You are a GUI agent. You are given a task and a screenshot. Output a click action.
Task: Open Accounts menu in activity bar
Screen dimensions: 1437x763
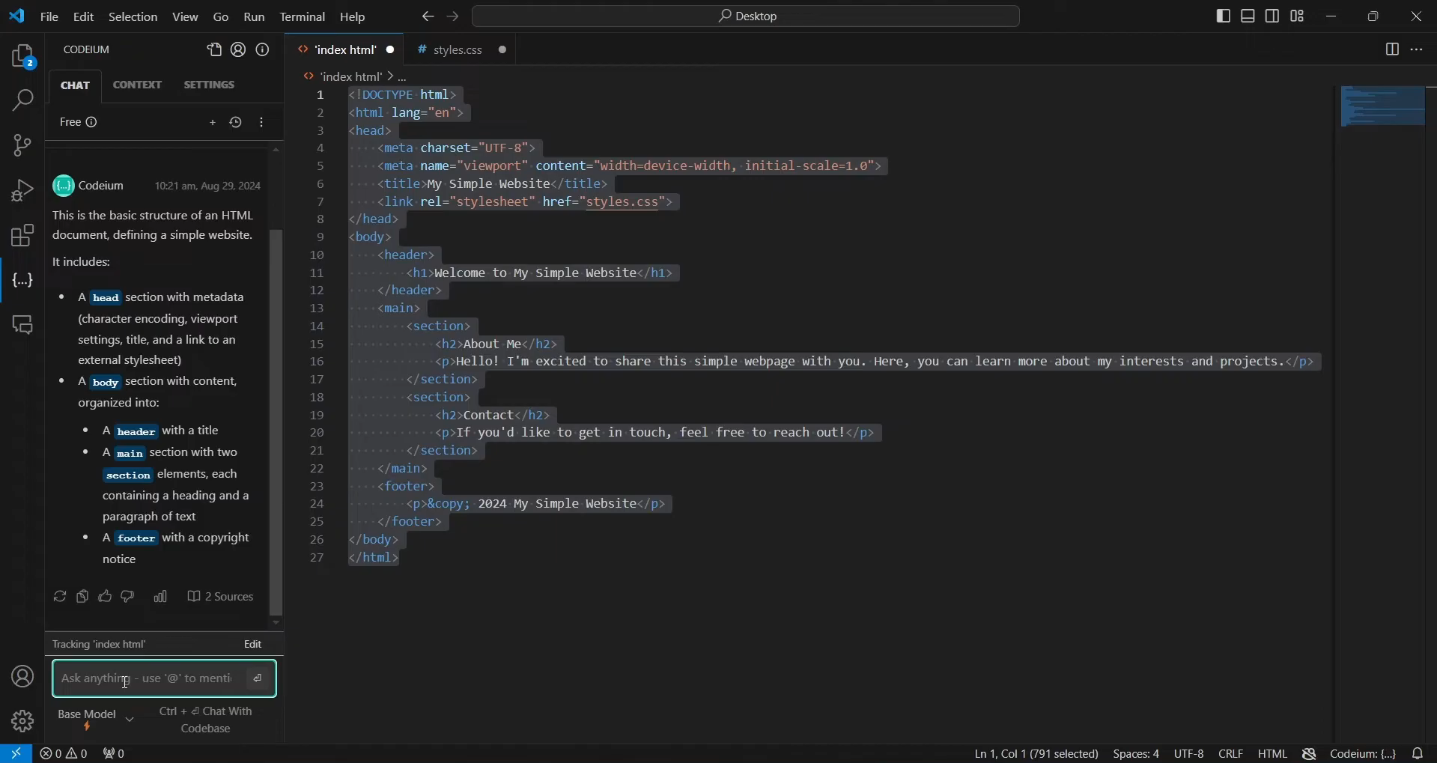[x=22, y=677]
